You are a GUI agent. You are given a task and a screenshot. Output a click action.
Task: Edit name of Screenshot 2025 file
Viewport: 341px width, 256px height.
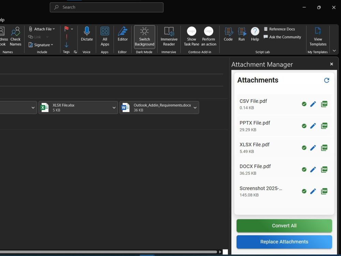coord(313,191)
